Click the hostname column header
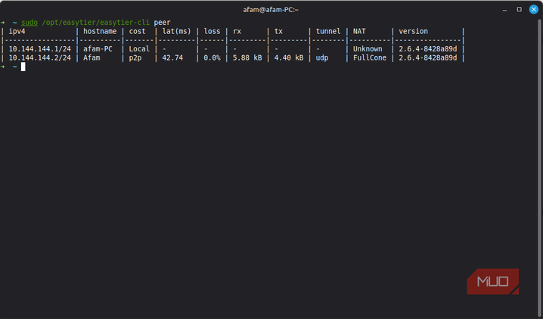Image resolution: width=543 pixels, height=319 pixels. coord(100,32)
